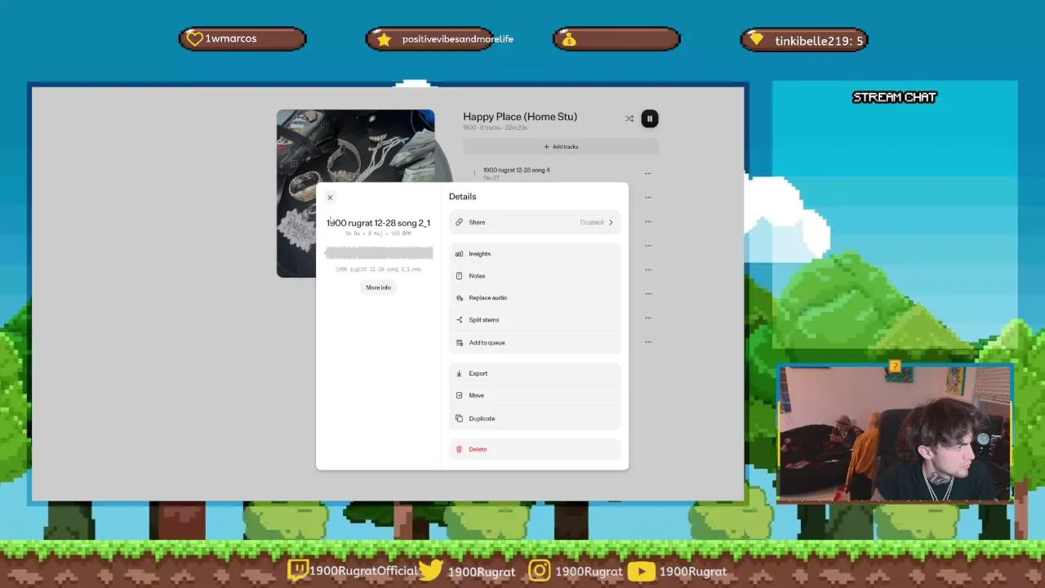
Task: Click the STREAM CHAT heading
Action: (894, 97)
